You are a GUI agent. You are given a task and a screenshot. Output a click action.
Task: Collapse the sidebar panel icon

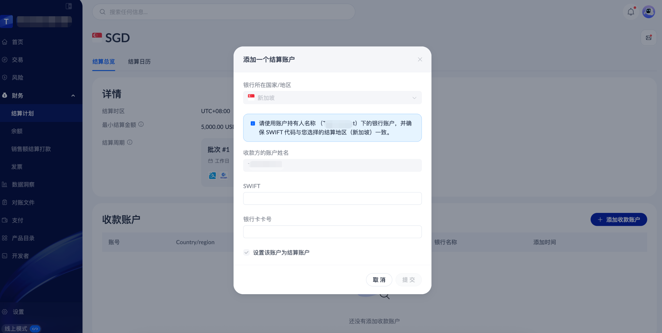coord(69,6)
